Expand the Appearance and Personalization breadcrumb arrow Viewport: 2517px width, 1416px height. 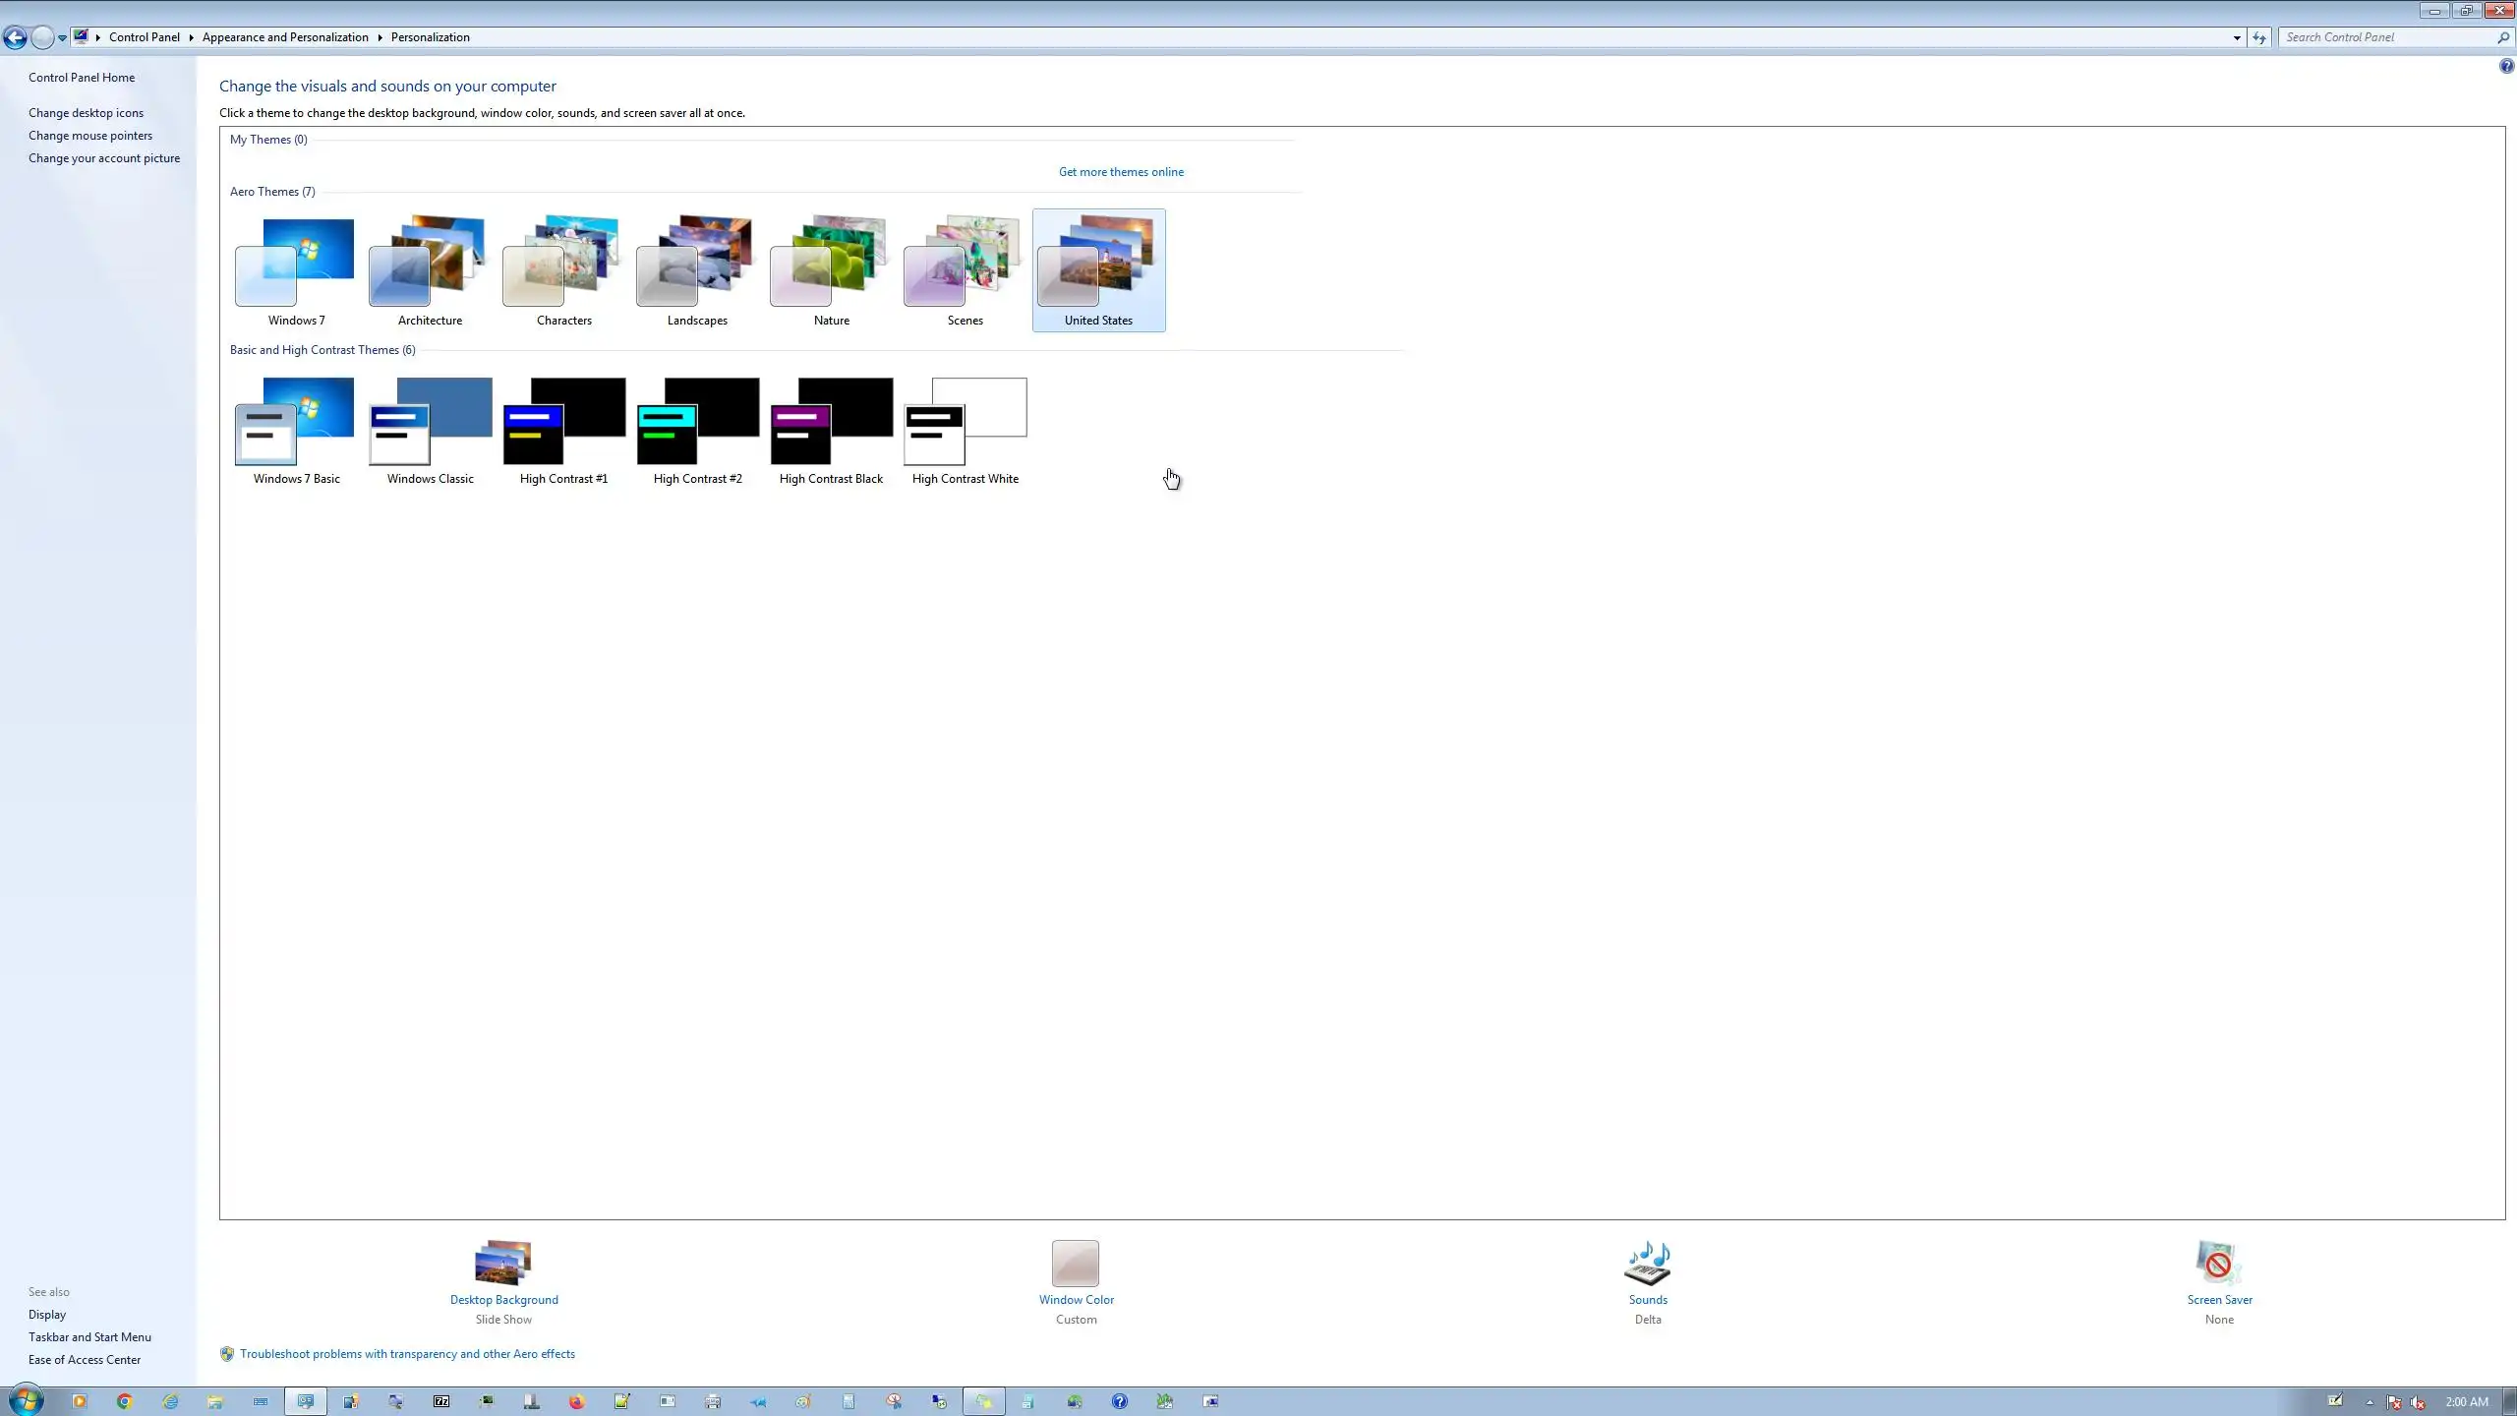coord(380,37)
